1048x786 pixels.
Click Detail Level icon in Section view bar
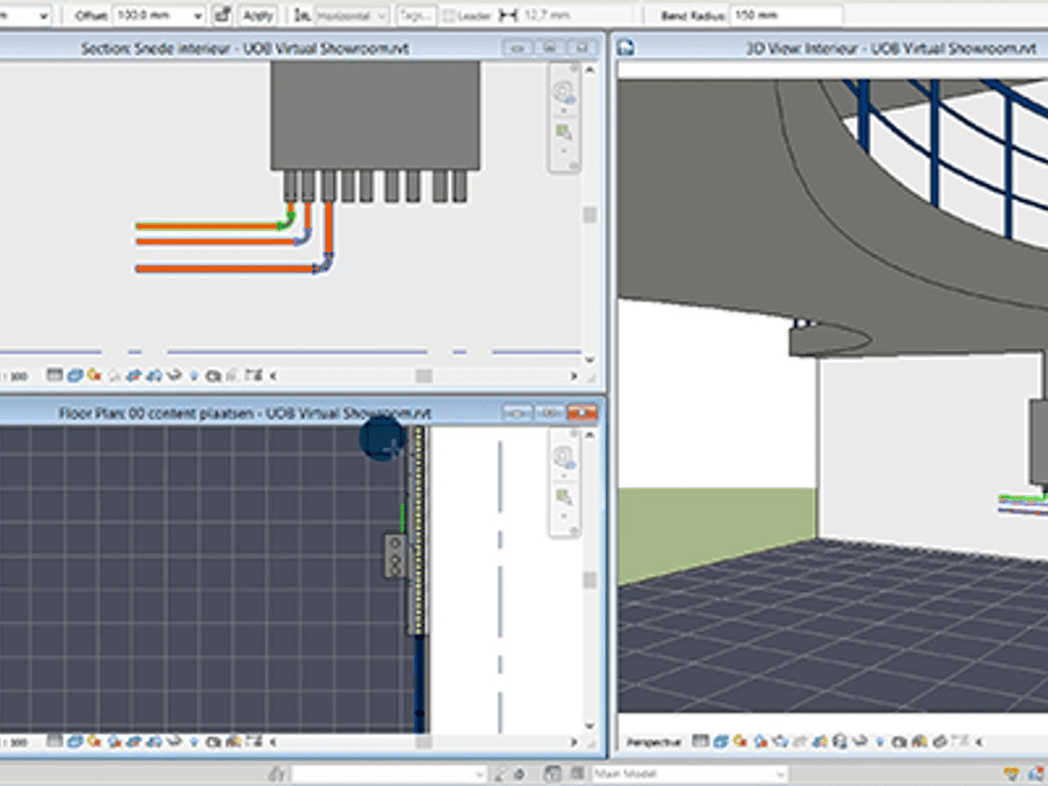click(x=55, y=376)
